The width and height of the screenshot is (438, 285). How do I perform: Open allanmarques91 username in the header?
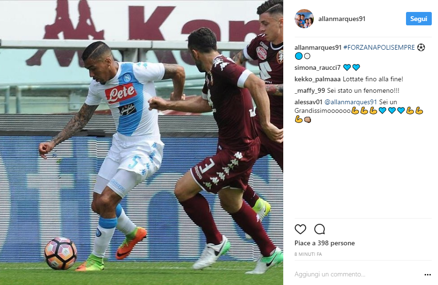pyautogui.click(x=342, y=19)
